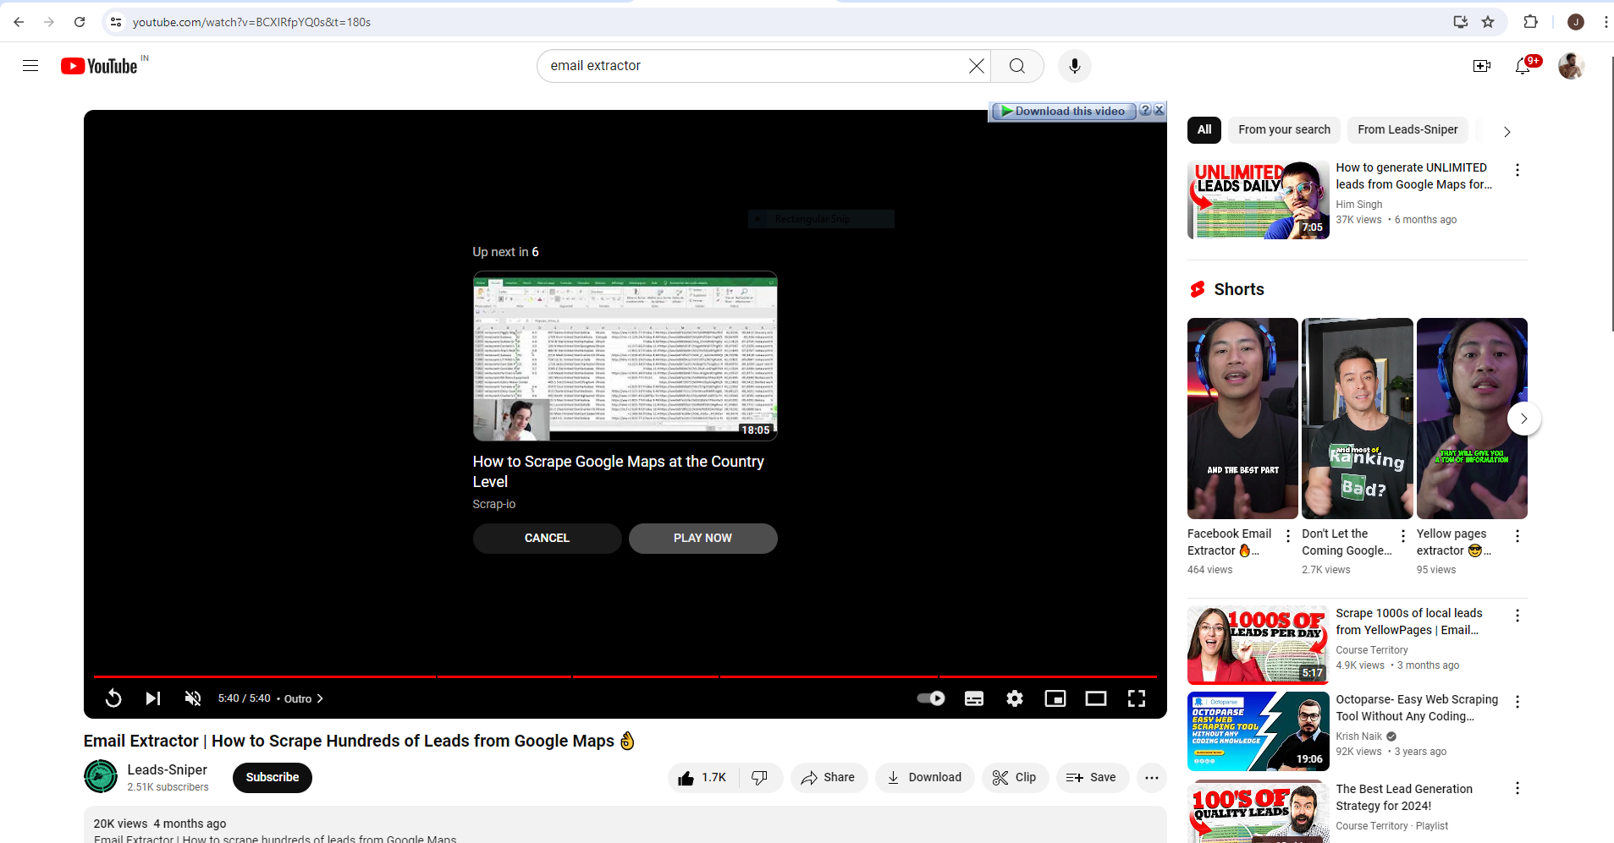This screenshot has width=1614, height=843.
Task: Like the video
Action: click(702, 778)
